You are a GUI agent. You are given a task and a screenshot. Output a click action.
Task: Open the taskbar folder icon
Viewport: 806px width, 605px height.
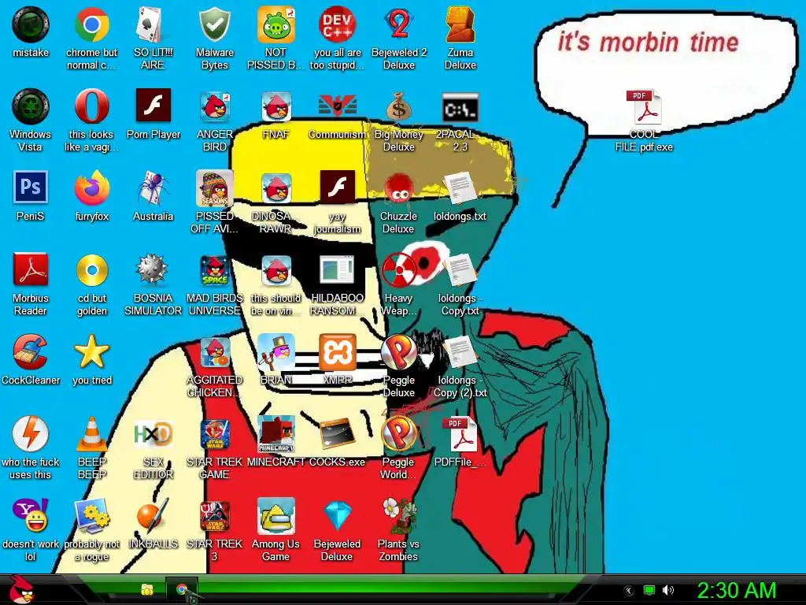click(x=147, y=589)
